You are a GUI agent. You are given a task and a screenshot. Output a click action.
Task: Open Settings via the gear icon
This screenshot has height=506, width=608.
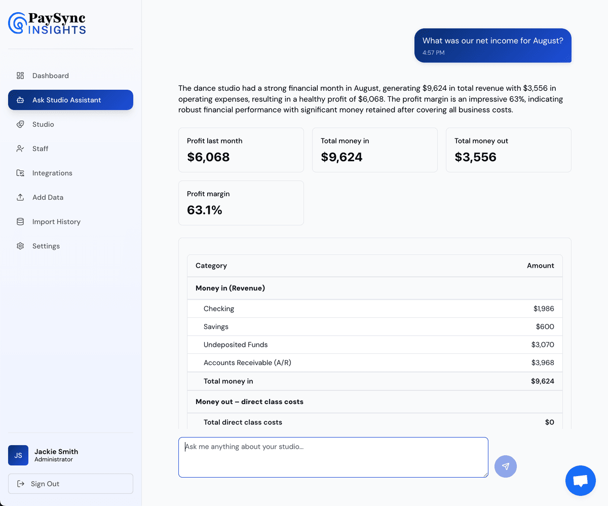[x=20, y=246]
